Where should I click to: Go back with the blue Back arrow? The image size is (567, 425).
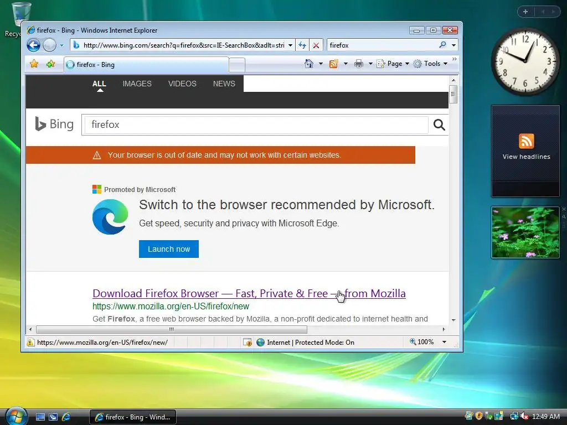[x=34, y=45]
